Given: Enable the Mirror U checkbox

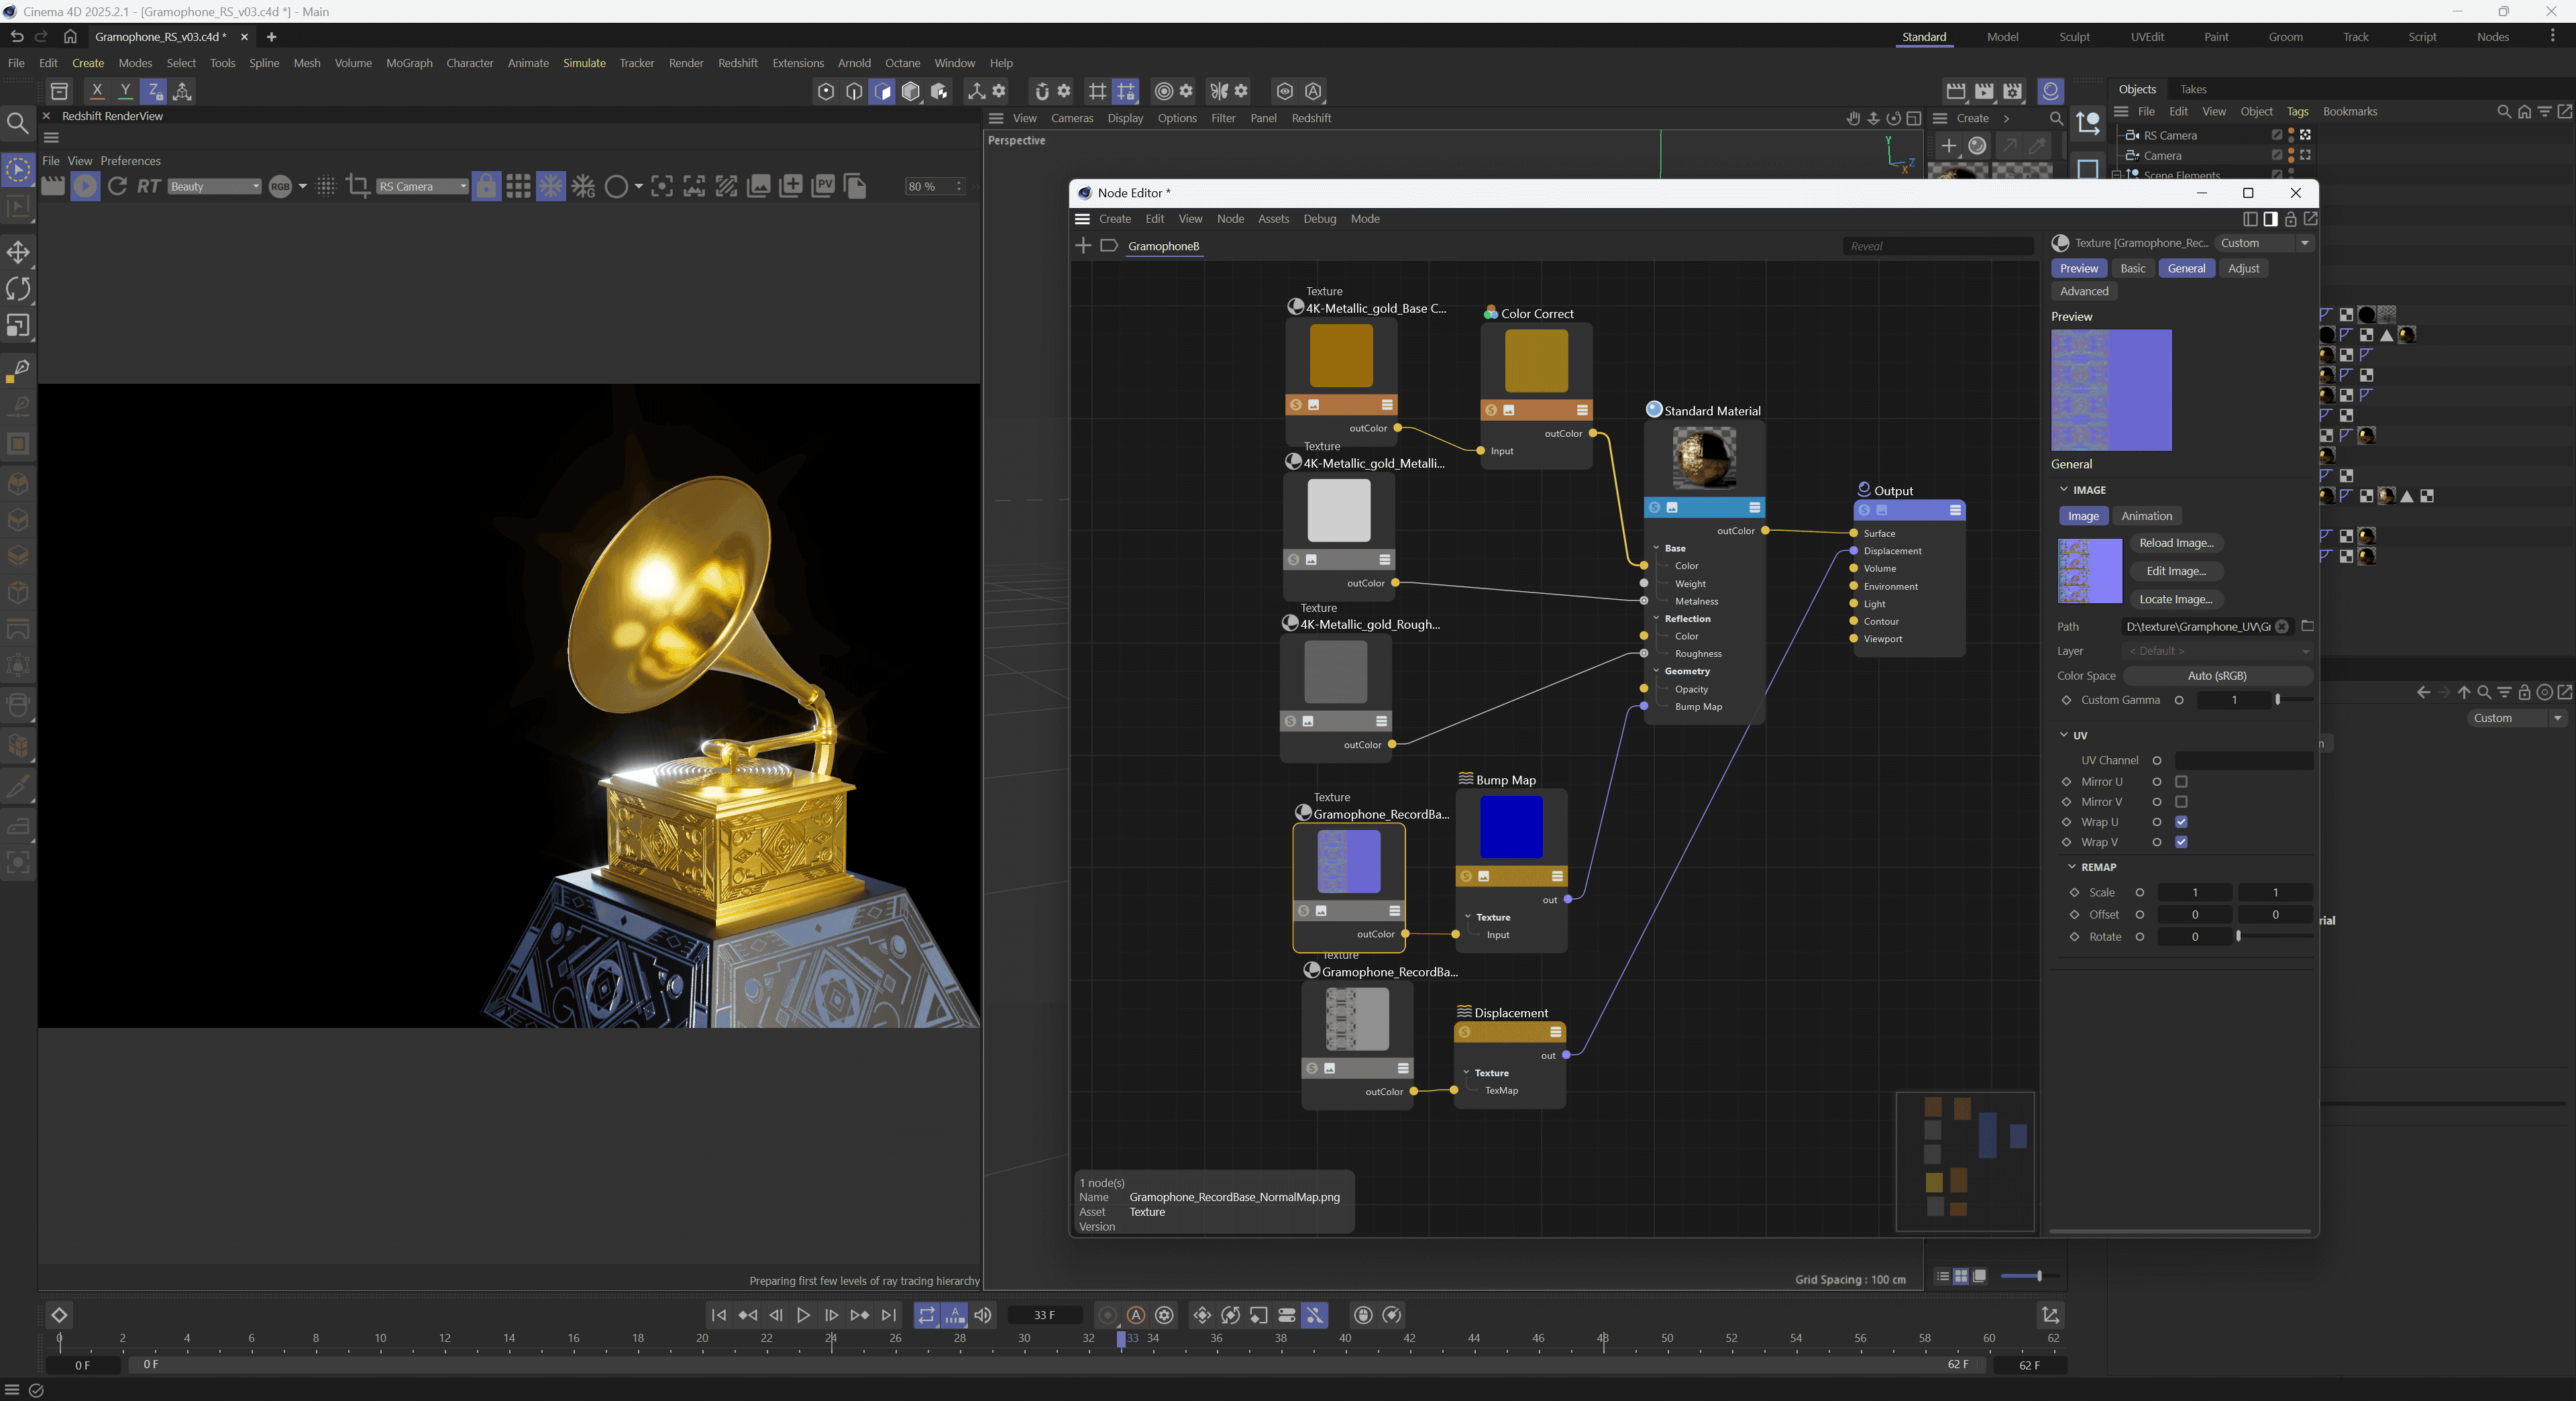Looking at the screenshot, I should coord(2181,782).
